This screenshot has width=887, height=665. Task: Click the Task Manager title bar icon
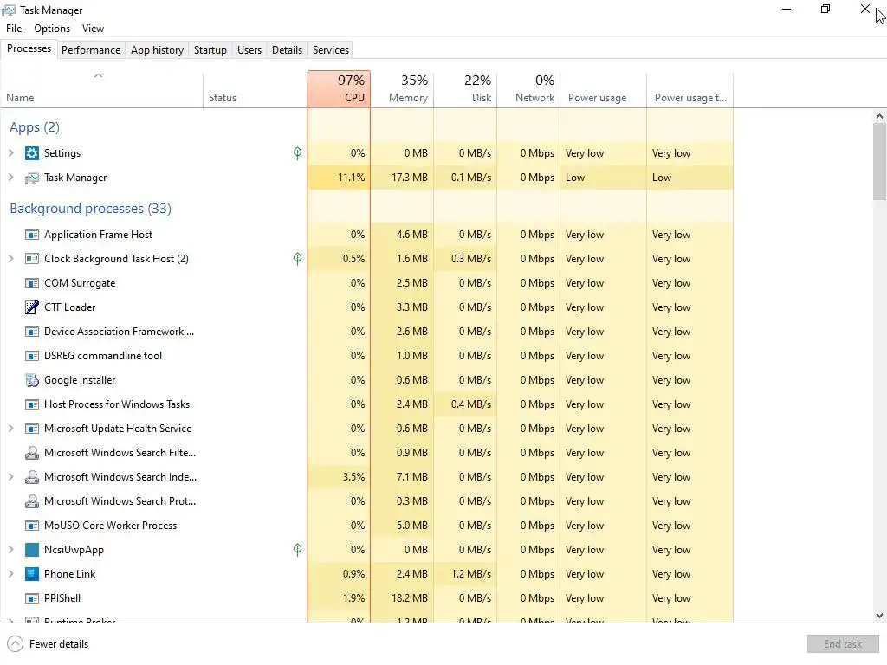9,10
